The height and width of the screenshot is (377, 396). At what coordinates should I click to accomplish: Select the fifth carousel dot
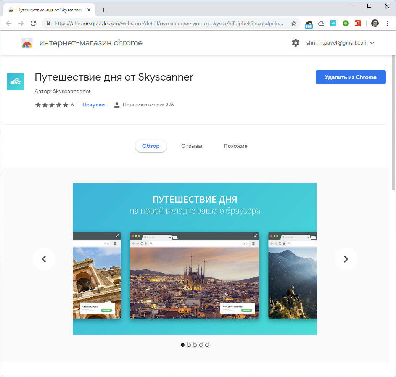[207, 345]
